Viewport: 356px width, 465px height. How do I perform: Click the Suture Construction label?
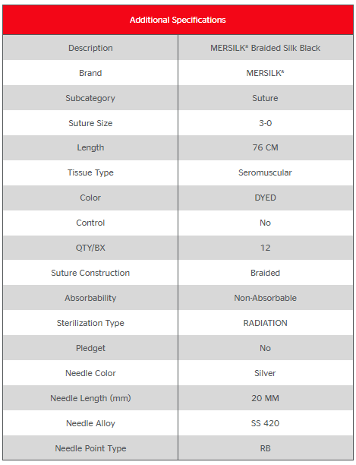pyautogui.click(x=90, y=273)
